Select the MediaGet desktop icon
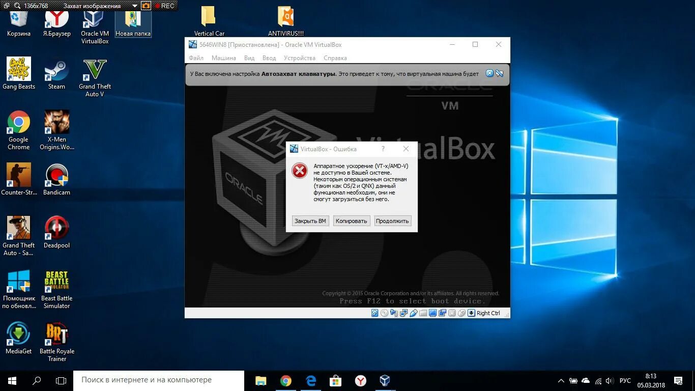Image resolution: width=695 pixels, height=391 pixels. coord(19,338)
